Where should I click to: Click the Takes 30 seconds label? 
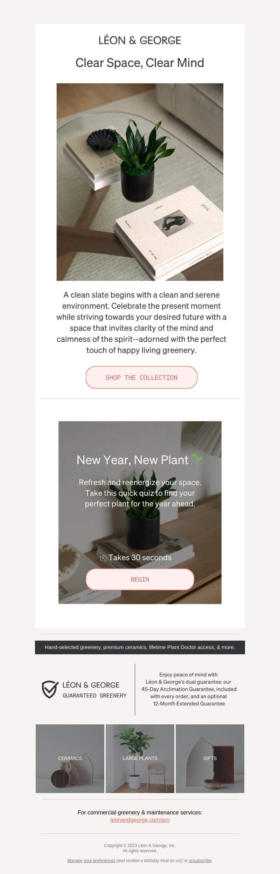coord(140,558)
